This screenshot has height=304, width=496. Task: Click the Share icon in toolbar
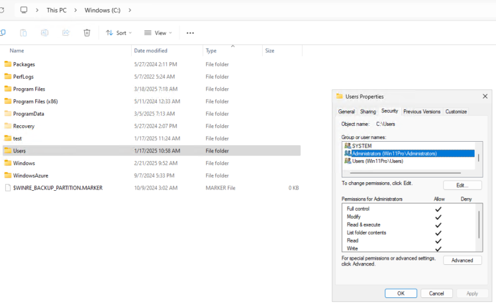coord(66,32)
